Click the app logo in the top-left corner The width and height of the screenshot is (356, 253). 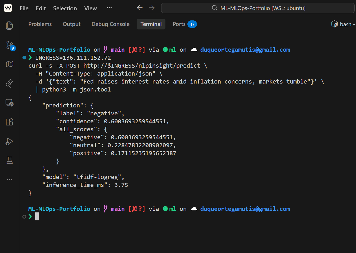8,8
